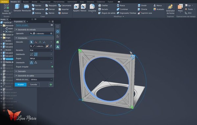Expand the Extrusión1 tree node
The width and height of the screenshot is (197, 125).
[1, 44]
